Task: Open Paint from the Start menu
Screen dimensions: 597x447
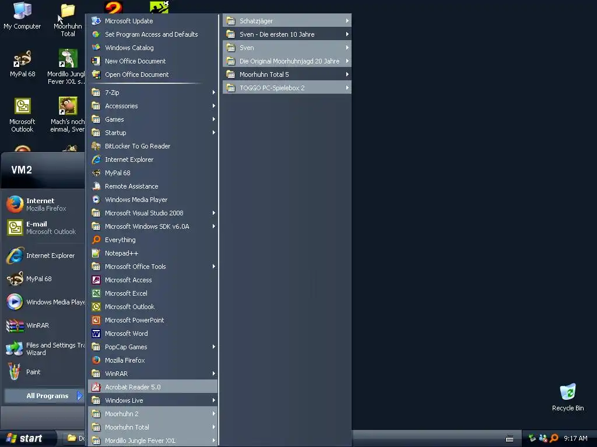Action: tap(44, 372)
